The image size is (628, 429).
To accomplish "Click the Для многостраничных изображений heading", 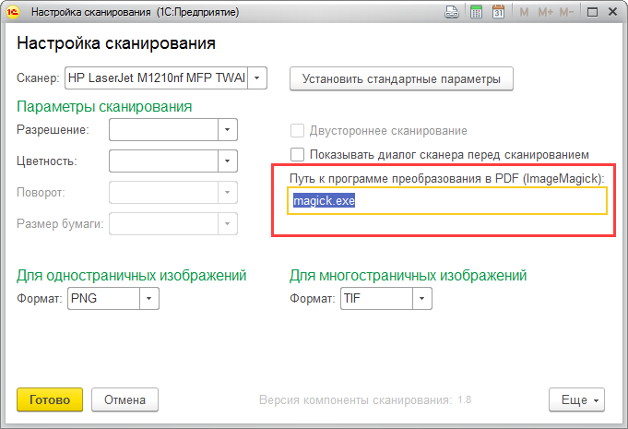I will tap(409, 276).
